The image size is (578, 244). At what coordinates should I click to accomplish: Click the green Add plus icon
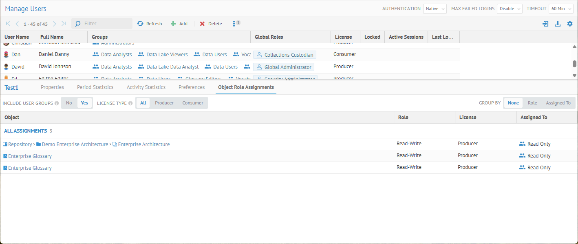(x=173, y=24)
